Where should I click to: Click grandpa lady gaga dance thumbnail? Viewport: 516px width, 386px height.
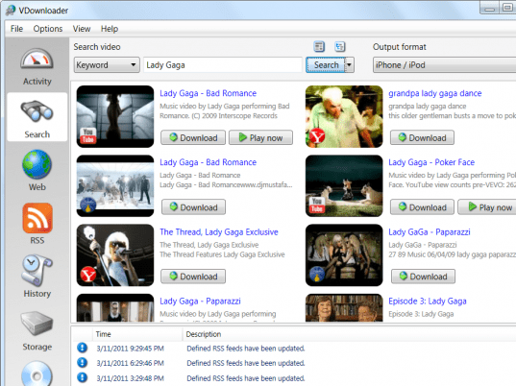click(x=344, y=116)
